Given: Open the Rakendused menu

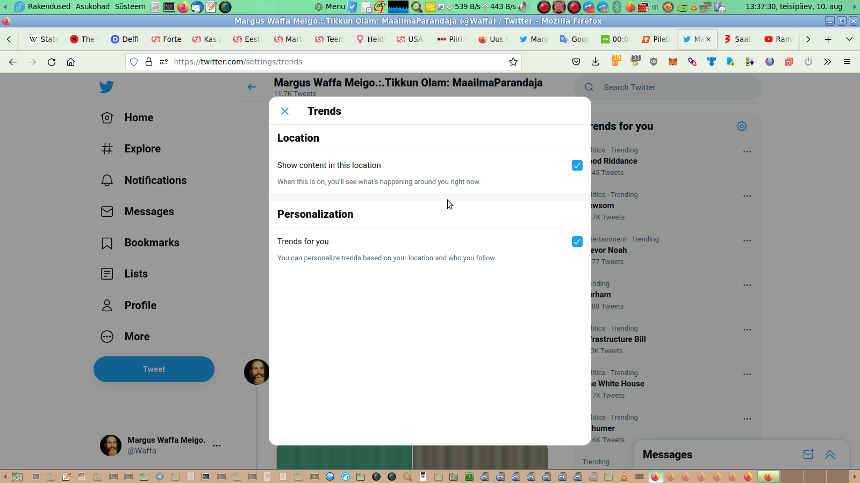Looking at the screenshot, I should point(49,6).
